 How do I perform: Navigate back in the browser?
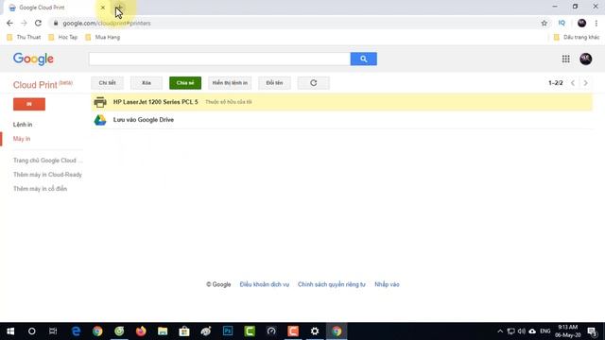(9, 23)
